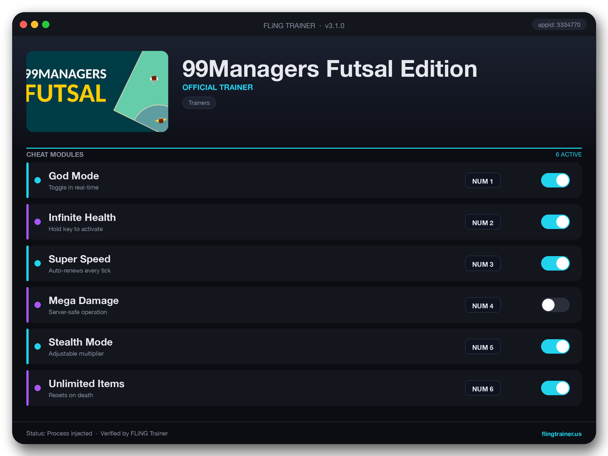608x456 pixels.
Task: Click Mega Damage purple status dot
Action: point(38,305)
